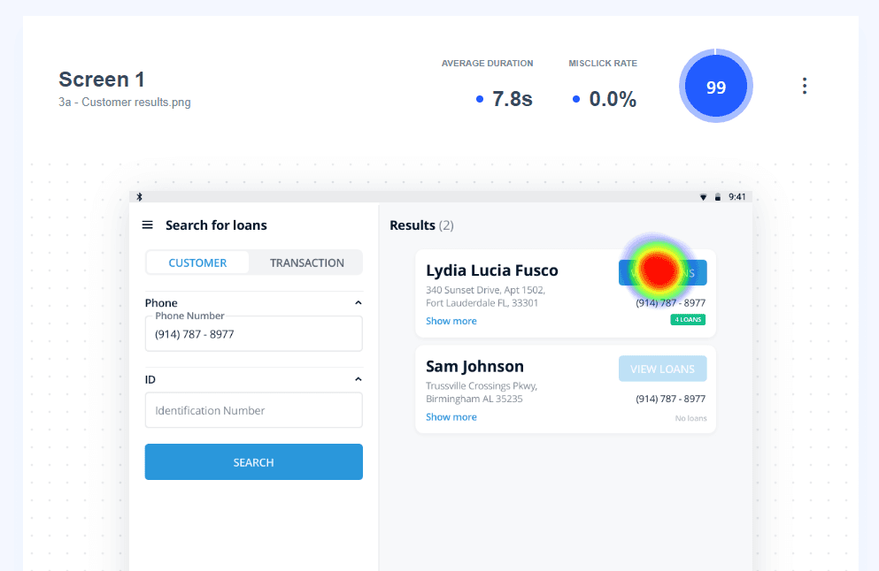This screenshot has height=571, width=879.
Task: Show more details for Sam Johnson
Action: [451, 417]
